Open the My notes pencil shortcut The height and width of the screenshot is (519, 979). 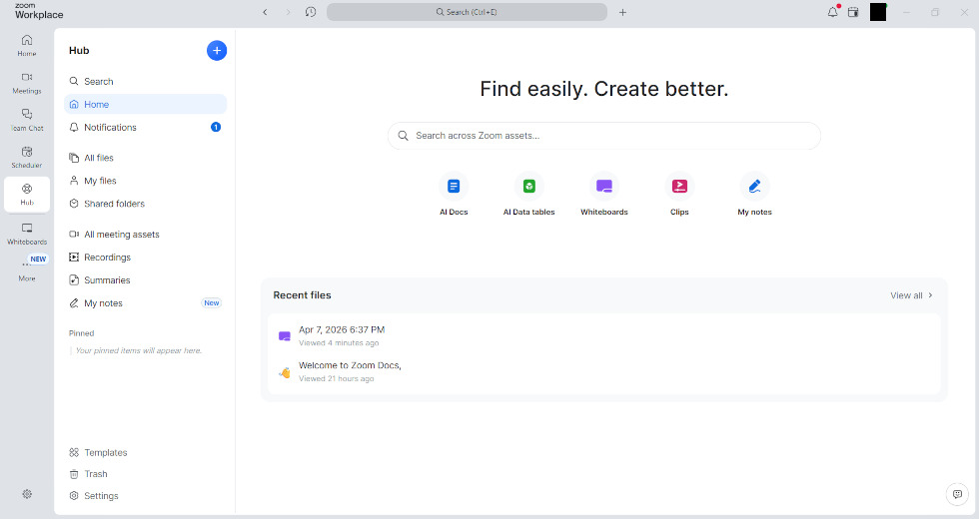pos(754,186)
